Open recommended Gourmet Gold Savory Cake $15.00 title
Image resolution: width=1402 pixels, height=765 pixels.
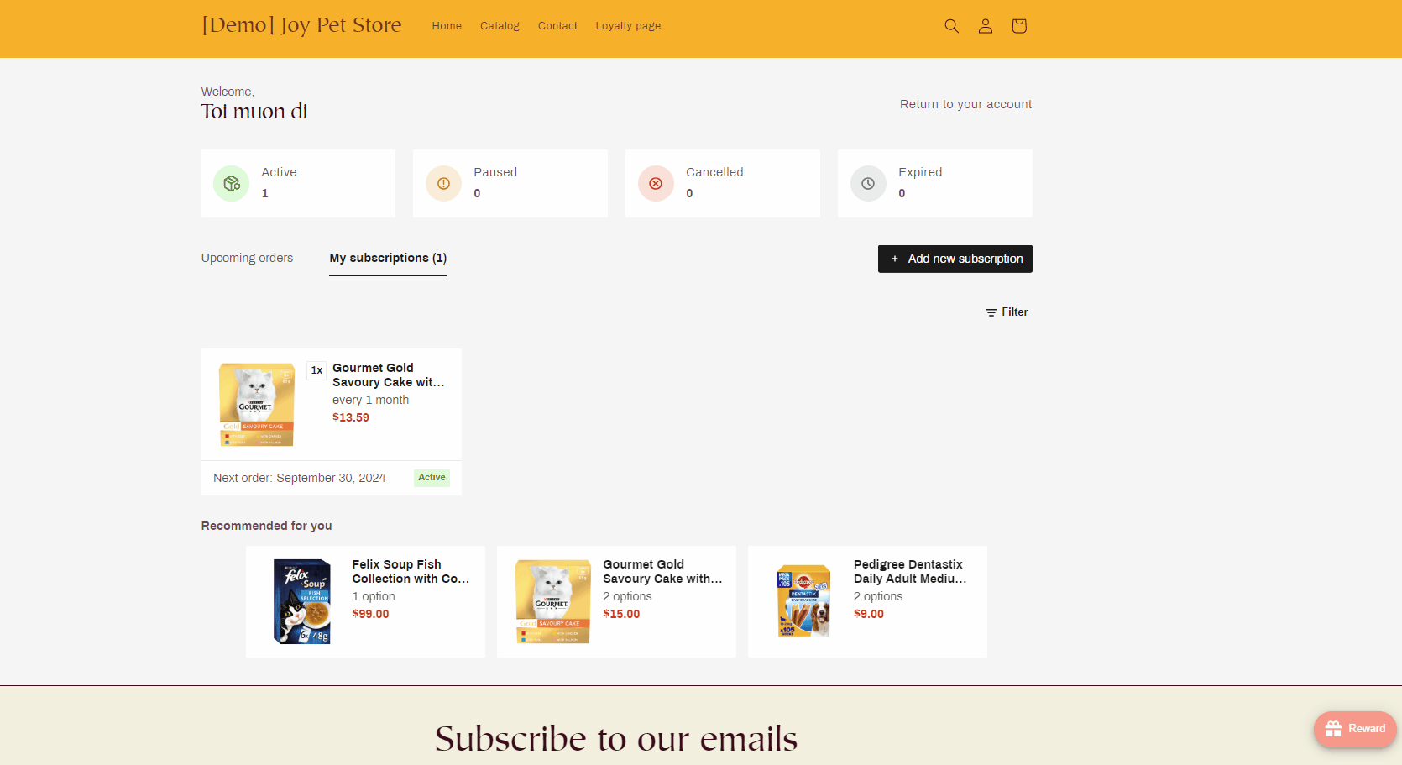[x=662, y=571]
